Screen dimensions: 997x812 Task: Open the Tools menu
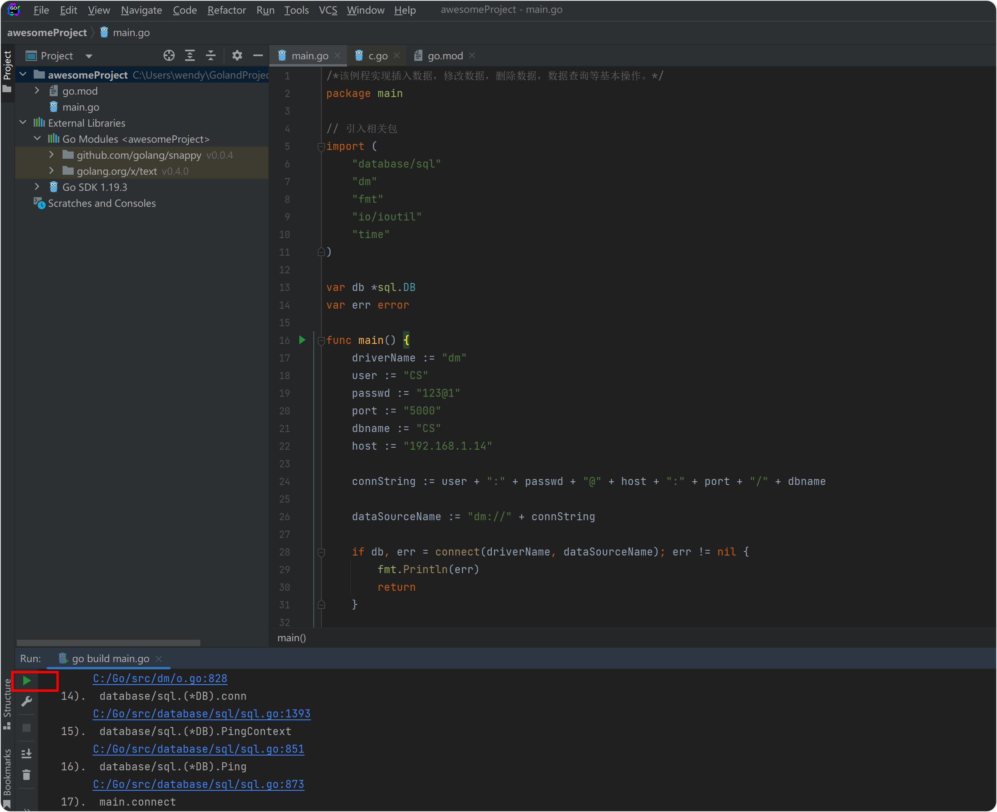(297, 10)
